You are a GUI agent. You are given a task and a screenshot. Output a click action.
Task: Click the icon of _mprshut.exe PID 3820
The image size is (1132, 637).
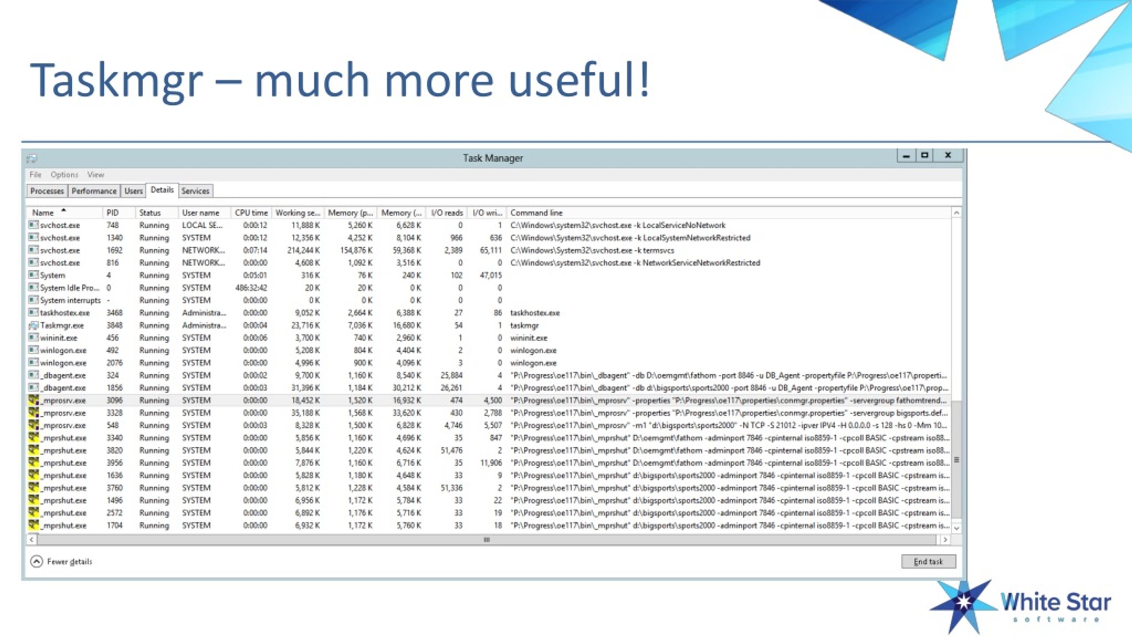pos(34,450)
